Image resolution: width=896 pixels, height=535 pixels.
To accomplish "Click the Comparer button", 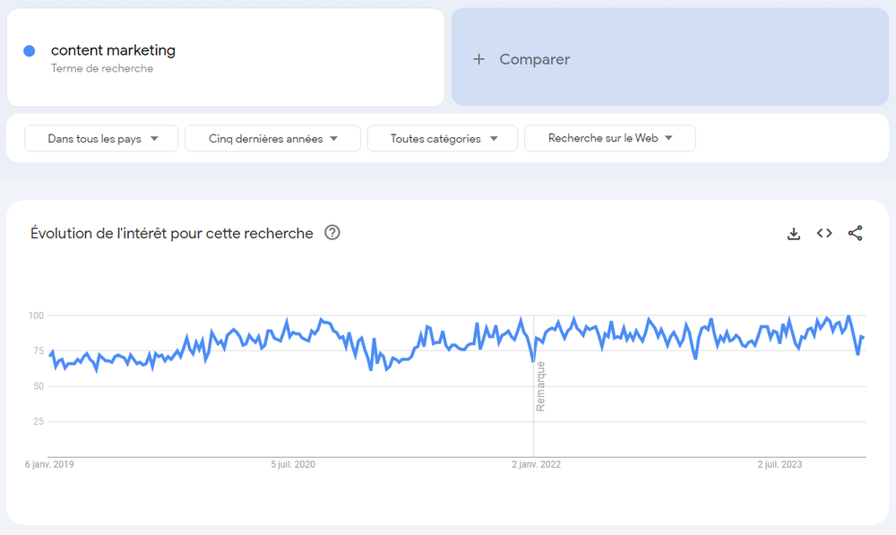I will [534, 59].
